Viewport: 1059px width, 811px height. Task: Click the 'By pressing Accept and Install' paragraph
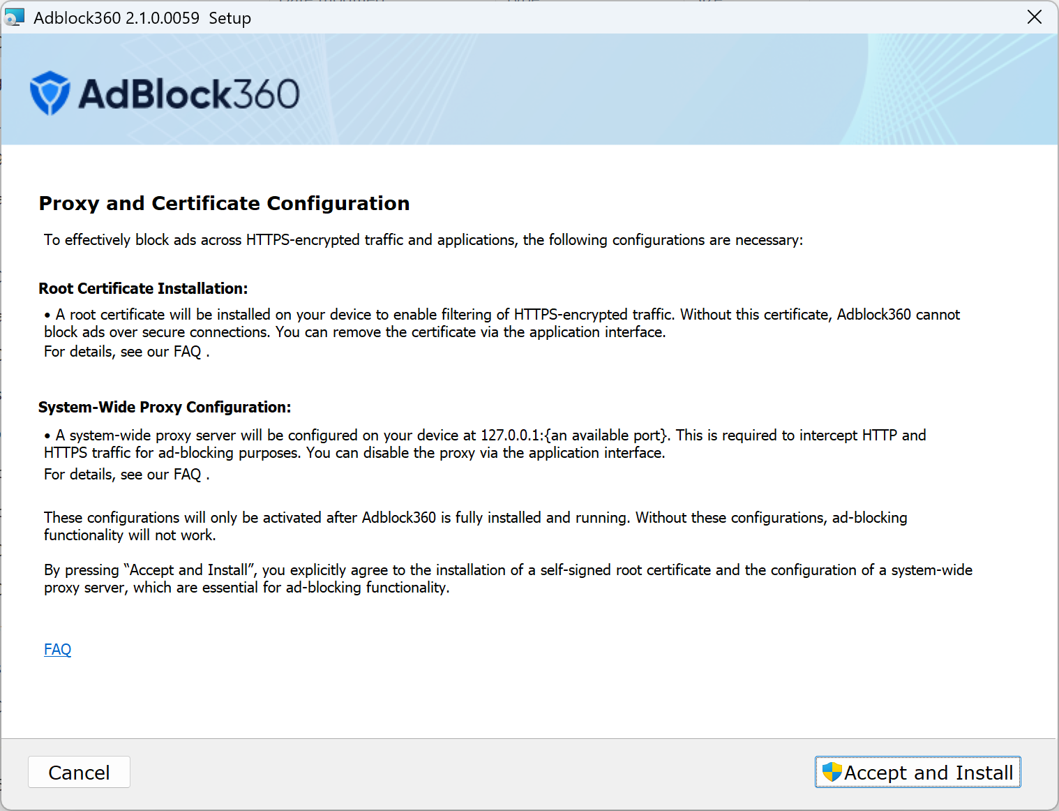tap(508, 579)
